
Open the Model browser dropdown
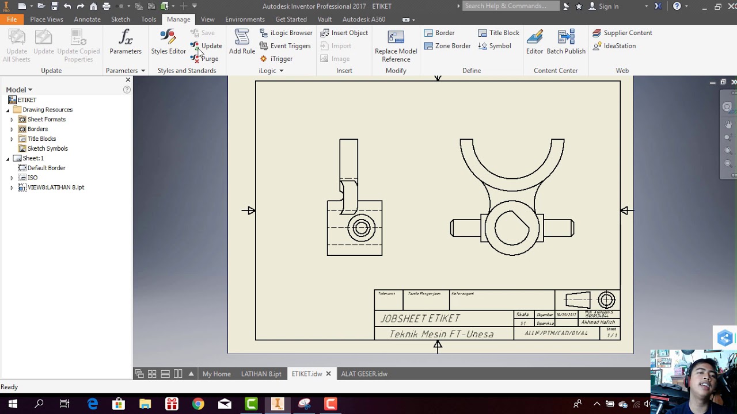pos(19,90)
